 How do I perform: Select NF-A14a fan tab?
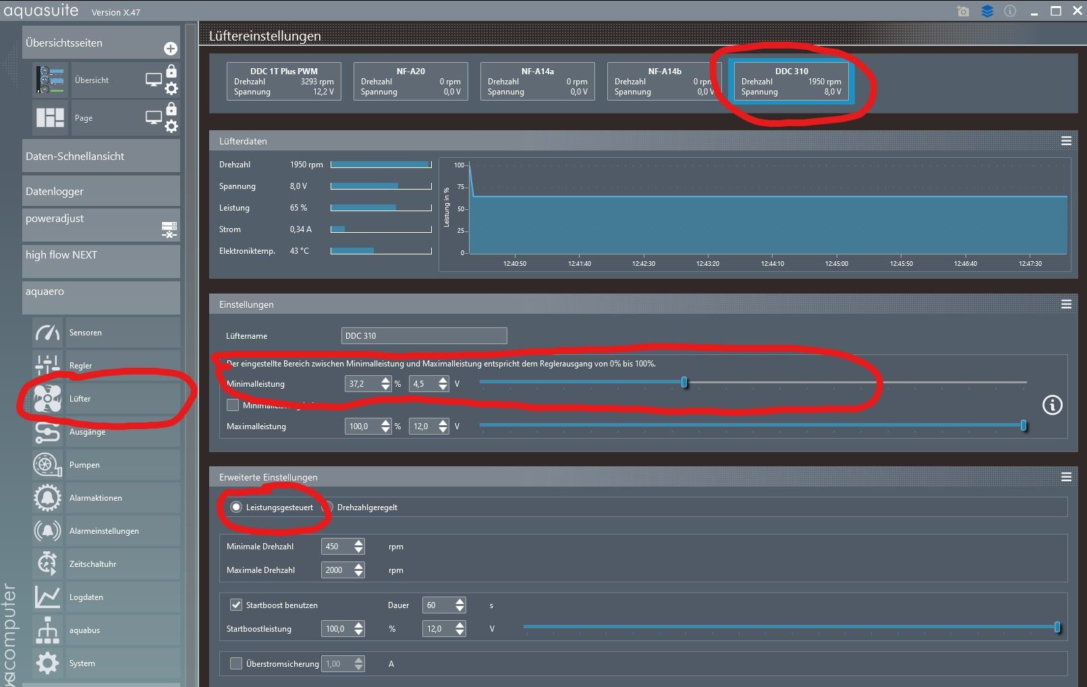[538, 81]
